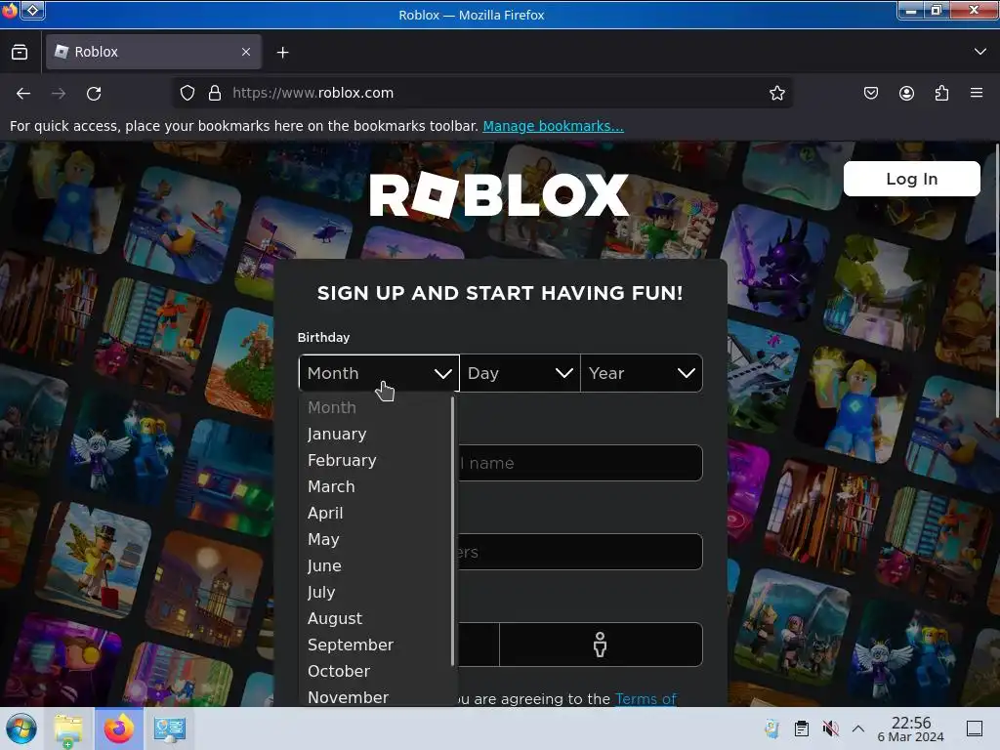Open tracking protection shield icon
The height and width of the screenshot is (750, 1000).
point(187,93)
